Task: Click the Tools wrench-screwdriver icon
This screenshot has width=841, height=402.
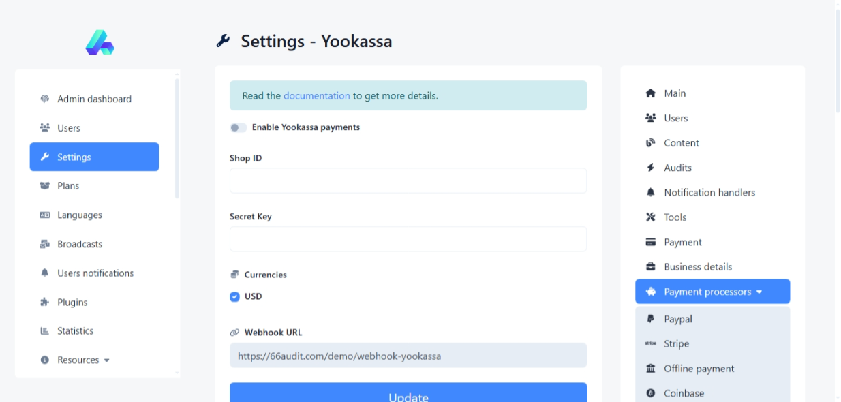Action: [x=650, y=217]
